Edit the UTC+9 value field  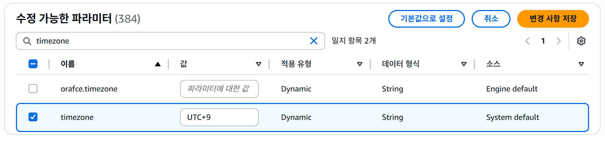point(219,117)
